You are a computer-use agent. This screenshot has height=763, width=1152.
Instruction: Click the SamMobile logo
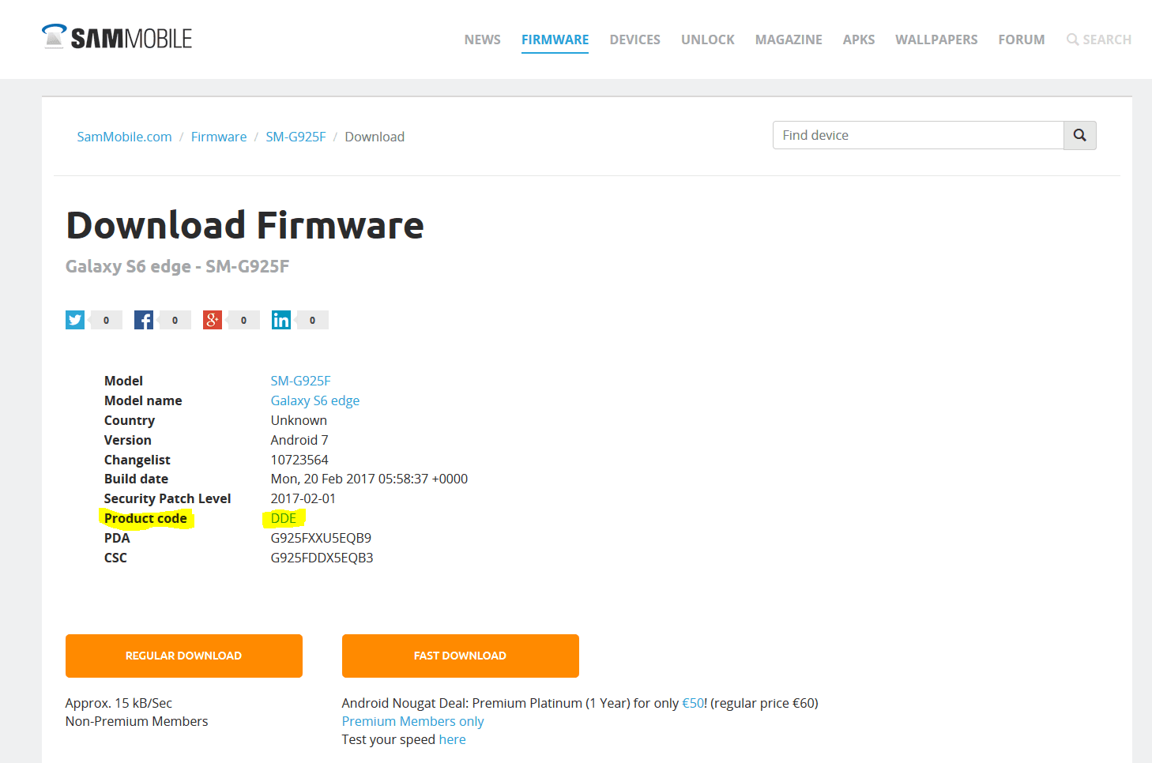coord(117,37)
